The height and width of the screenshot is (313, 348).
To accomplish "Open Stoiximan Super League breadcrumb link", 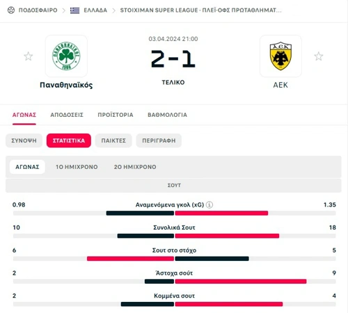I will (200, 10).
